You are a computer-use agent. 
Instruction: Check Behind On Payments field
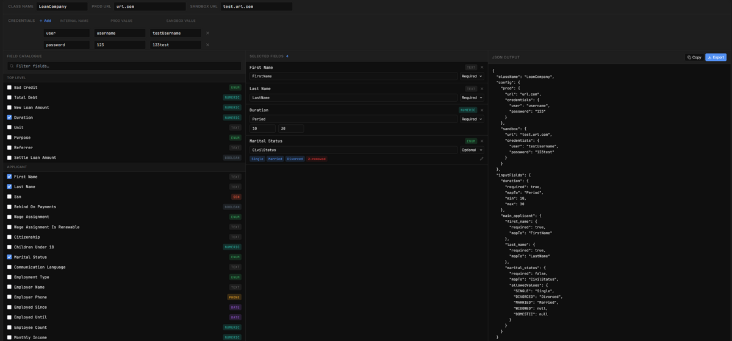9,207
